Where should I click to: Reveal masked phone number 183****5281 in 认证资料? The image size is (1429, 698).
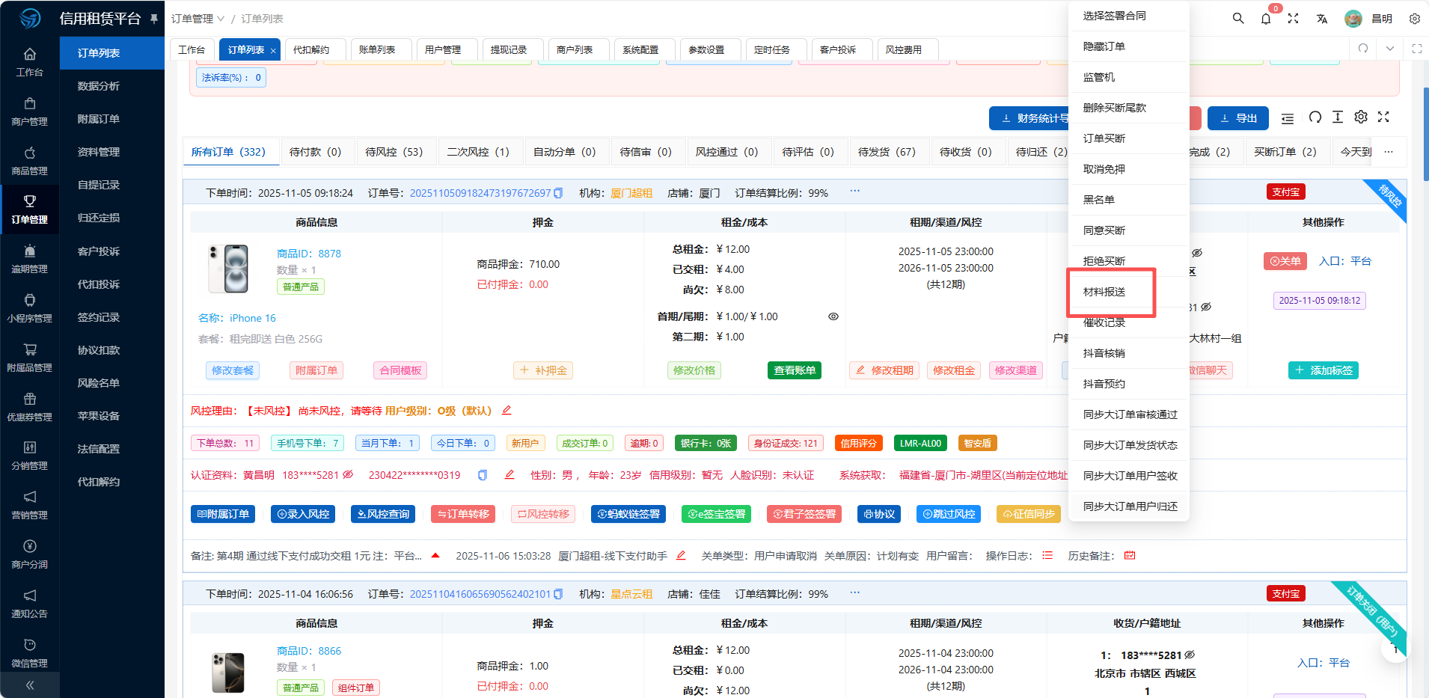coord(348,475)
